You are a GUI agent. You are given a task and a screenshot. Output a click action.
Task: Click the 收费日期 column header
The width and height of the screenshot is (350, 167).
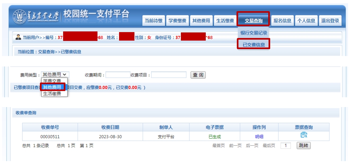pos(110,127)
